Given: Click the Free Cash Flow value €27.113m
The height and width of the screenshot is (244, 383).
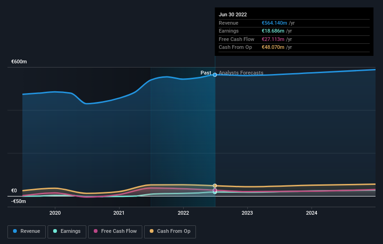Looking at the screenshot, I should pyautogui.click(x=273, y=39).
